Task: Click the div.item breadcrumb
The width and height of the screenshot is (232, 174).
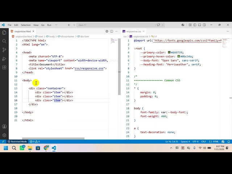Action: tap(84, 36)
